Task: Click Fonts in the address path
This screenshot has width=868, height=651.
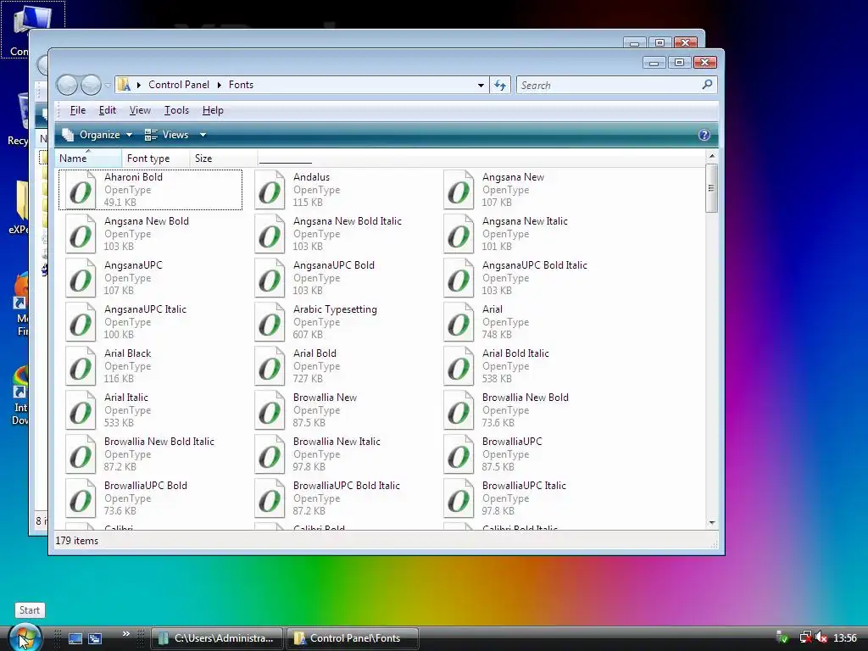Action: (241, 85)
